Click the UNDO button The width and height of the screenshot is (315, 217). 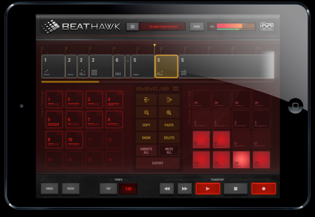pos(49,188)
